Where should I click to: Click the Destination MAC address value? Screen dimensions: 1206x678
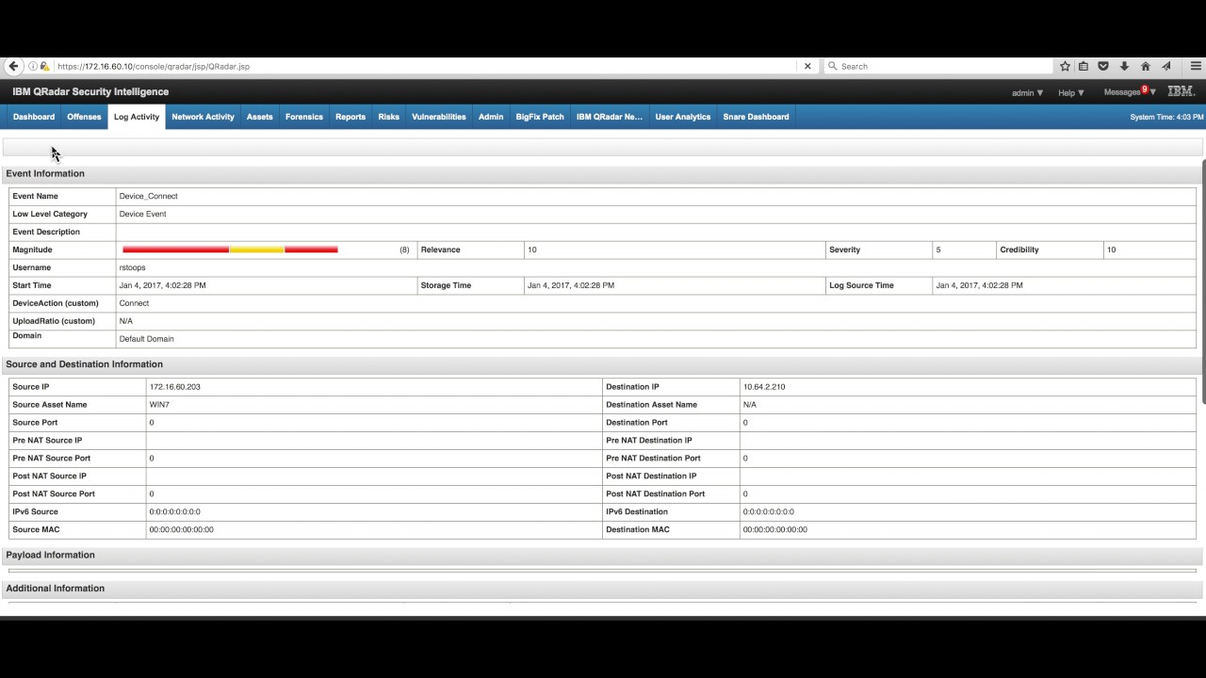(x=774, y=529)
